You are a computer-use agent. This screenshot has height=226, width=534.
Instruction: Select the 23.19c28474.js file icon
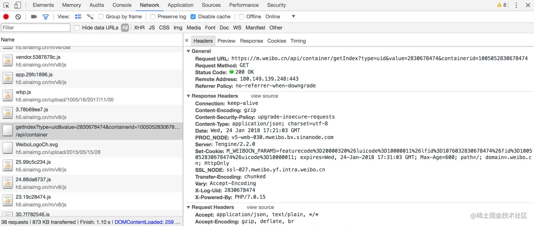(8, 201)
